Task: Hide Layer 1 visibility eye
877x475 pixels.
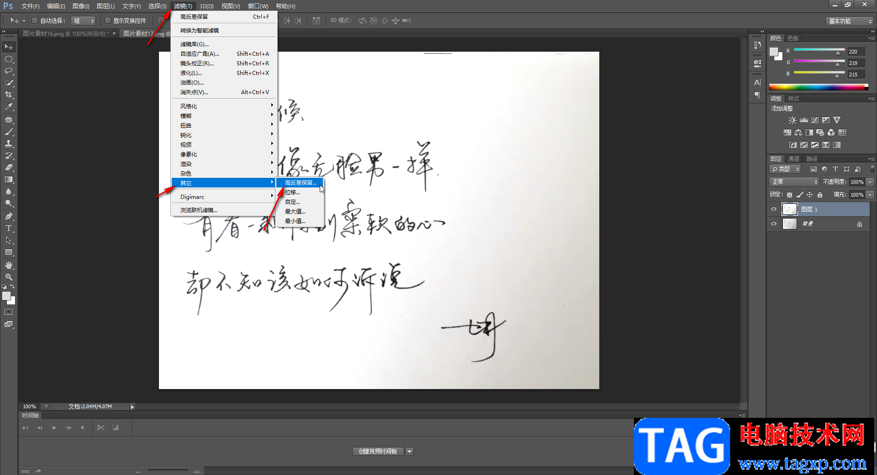Action: pyautogui.click(x=774, y=209)
